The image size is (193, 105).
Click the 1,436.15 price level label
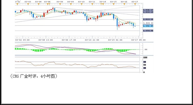point(148,10)
